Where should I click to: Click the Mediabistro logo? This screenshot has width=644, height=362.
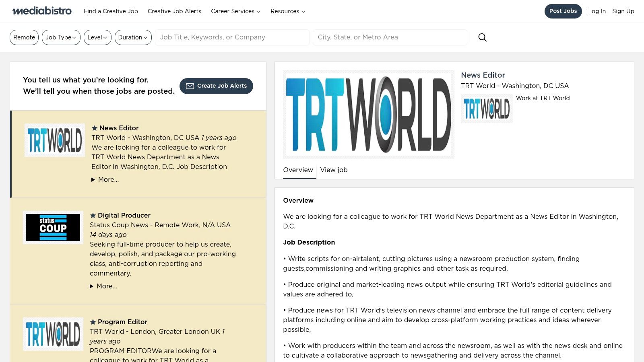pyautogui.click(x=42, y=11)
